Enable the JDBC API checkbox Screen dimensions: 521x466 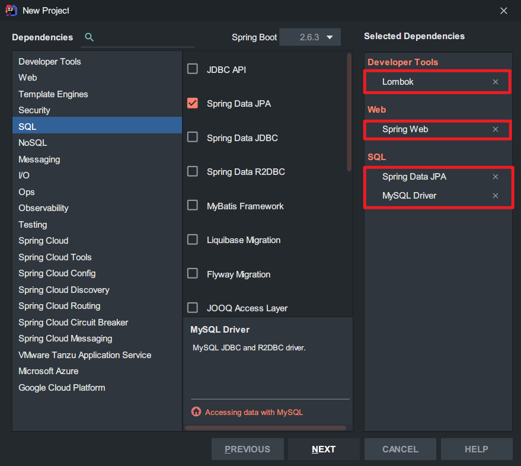pyautogui.click(x=193, y=69)
